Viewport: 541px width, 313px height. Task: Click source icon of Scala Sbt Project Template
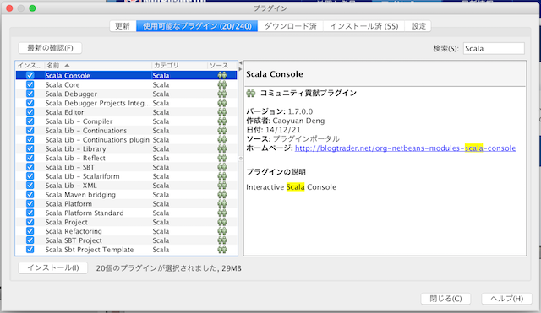[222, 249]
